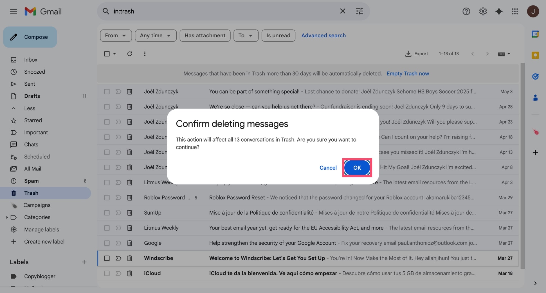The width and height of the screenshot is (546, 293).
Task: Toggle the select-all checkbox
Action: [107, 54]
